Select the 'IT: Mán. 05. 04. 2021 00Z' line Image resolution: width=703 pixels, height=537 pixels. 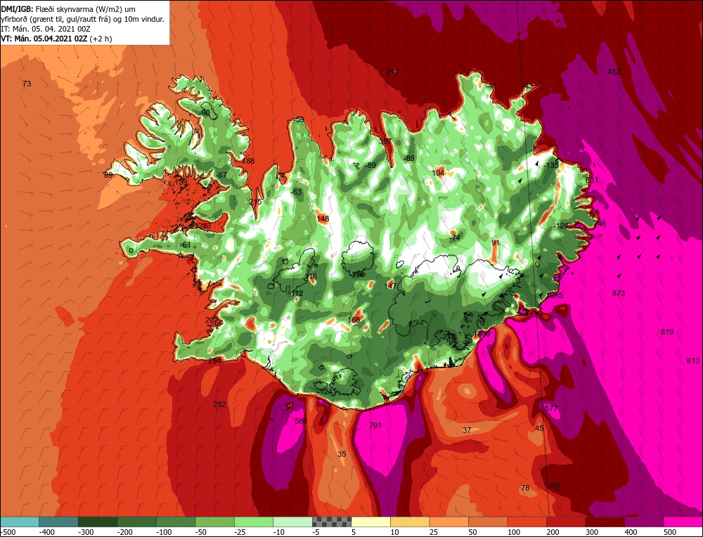coord(46,29)
